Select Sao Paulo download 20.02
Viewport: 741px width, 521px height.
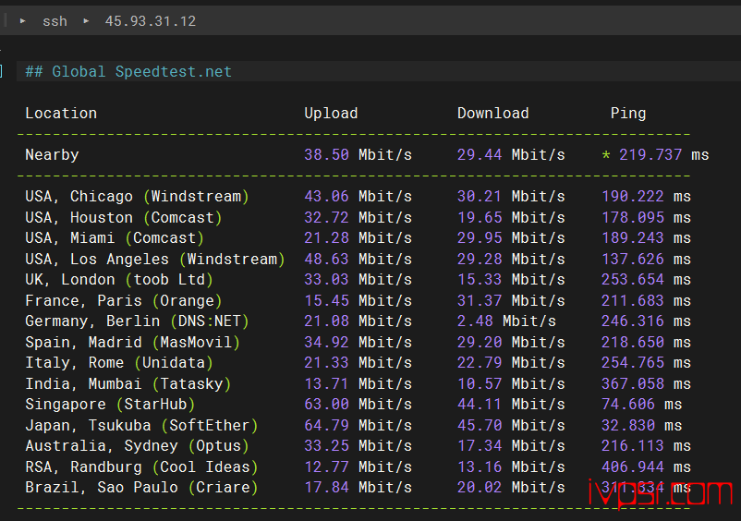point(480,488)
